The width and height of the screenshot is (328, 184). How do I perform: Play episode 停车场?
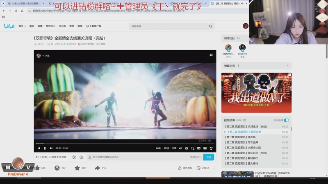pyautogui.click(x=256, y=137)
